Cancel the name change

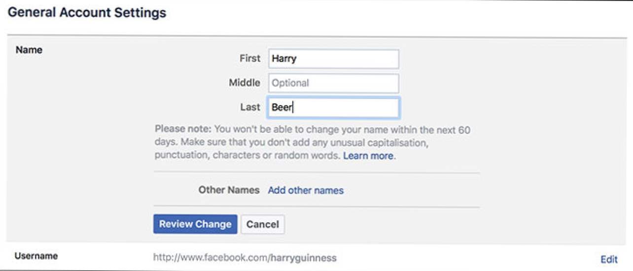(x=262, y=224)
